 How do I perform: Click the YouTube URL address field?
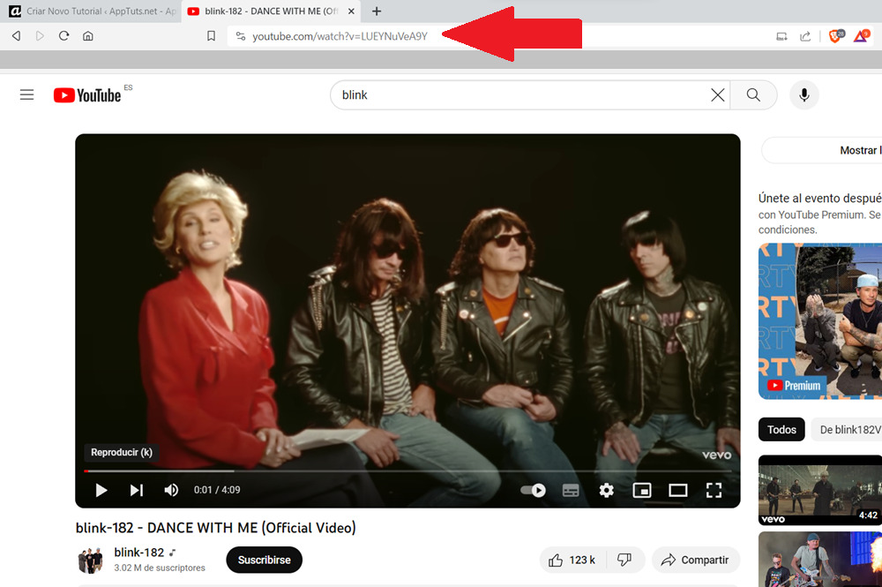340,36
